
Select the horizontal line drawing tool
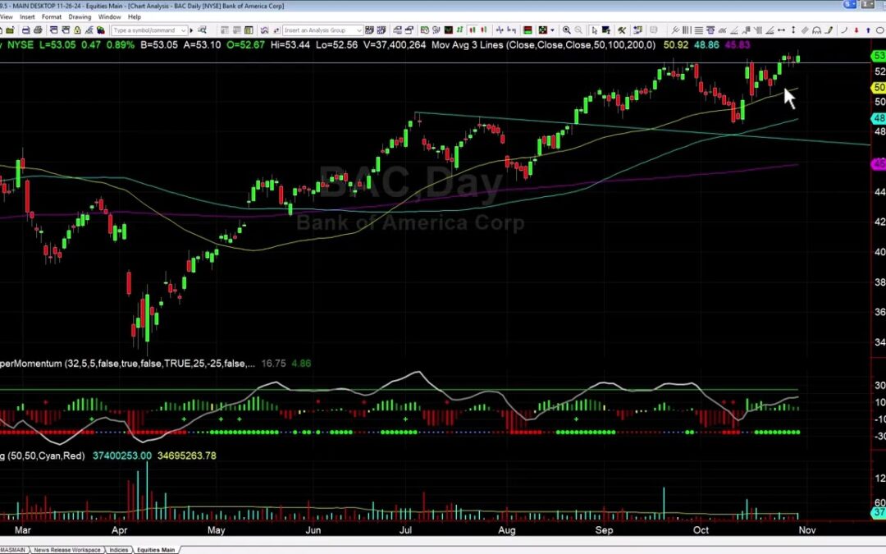(x=698, y=30)
